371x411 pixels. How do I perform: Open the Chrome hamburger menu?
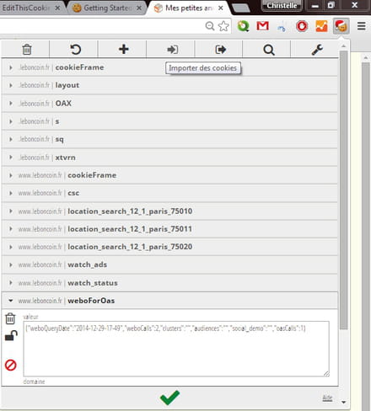tap(362, 26)
